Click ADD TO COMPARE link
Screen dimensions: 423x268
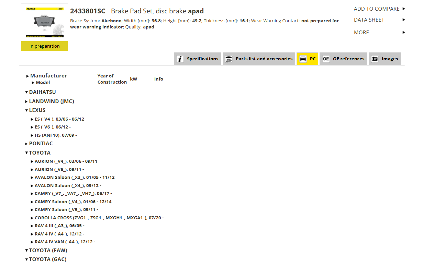[x=377, y=9]
